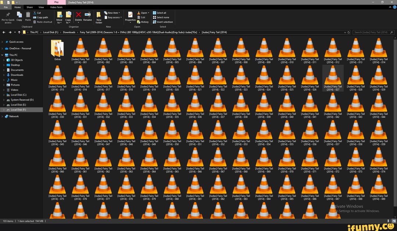Image resolution: width=397 pixels, height=231 pixels.
Task: Go up one folder level
Action: tap(19, 32)
